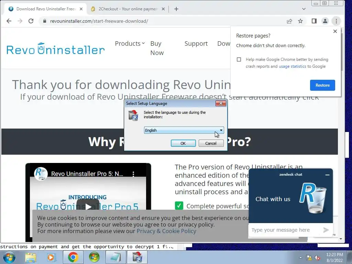352x264 pixels.
Task: Open the English language dropdown
Action: 184,130
